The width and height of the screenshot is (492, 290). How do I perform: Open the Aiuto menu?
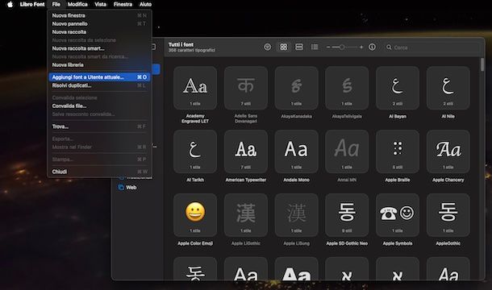point(145,4)
